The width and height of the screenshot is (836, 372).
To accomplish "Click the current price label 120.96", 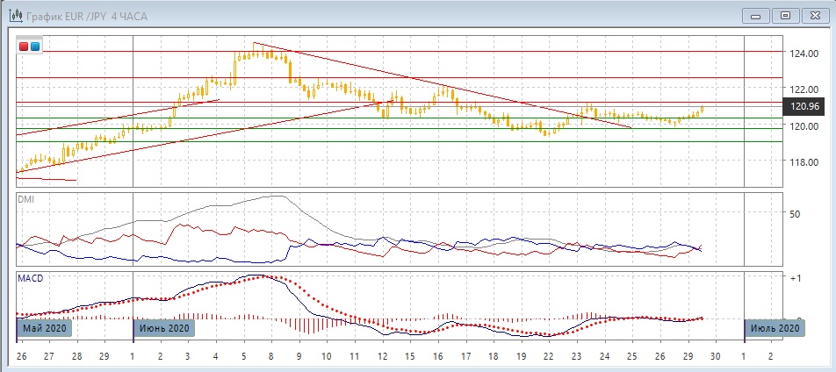I will [804, 107].
